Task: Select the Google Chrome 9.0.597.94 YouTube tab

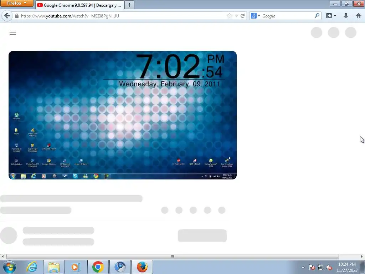Action: pyautogui.click(x=79, y=5)
